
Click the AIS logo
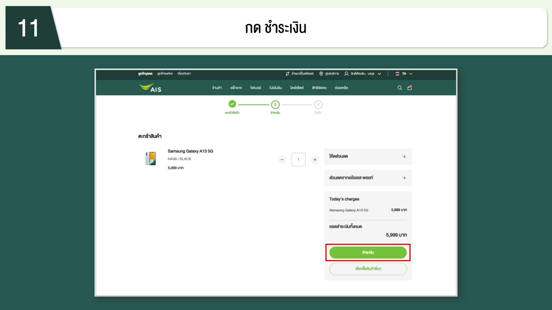point(150,88)
